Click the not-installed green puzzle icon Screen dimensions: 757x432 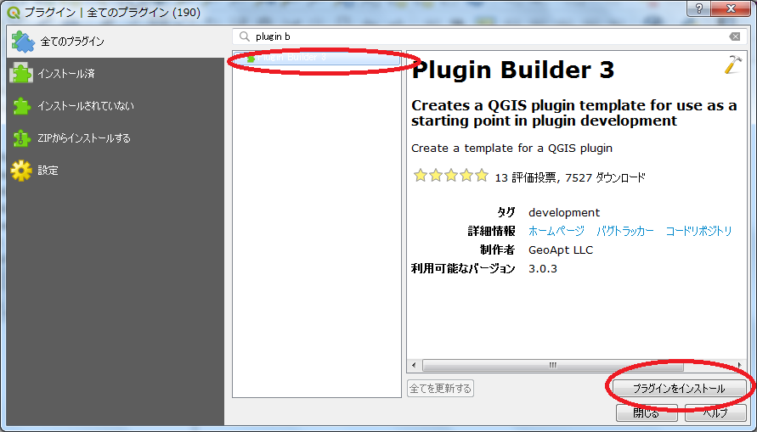click(21, 106)
